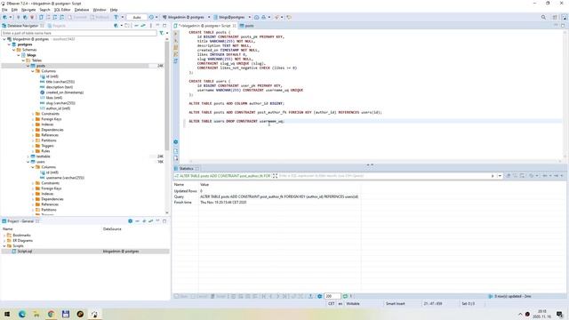Click the DBeaver icon in the taskbar

coord(94,314)
